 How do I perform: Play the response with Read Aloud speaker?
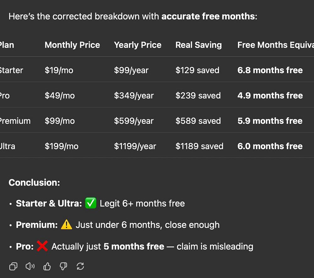pos(30,266)
